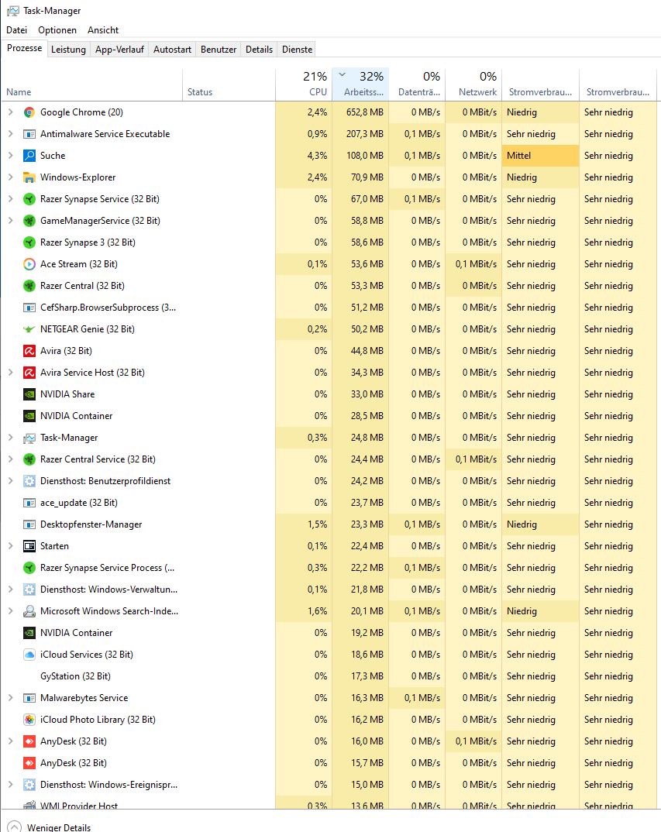
Task: Click the Razer Synapse Service icon
Action: pyautogui.click(x=29, y=199)
